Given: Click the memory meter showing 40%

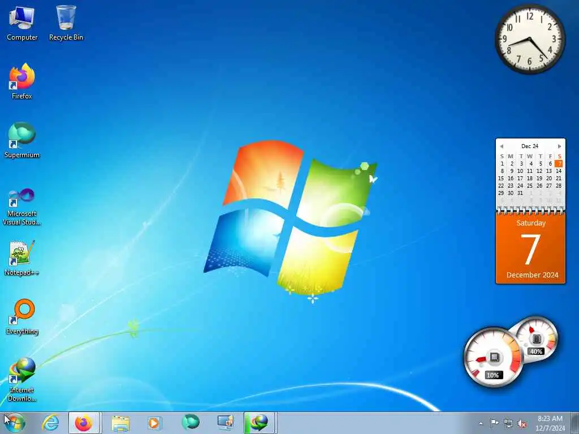Looking at the screenshot, I should [536, 338].
